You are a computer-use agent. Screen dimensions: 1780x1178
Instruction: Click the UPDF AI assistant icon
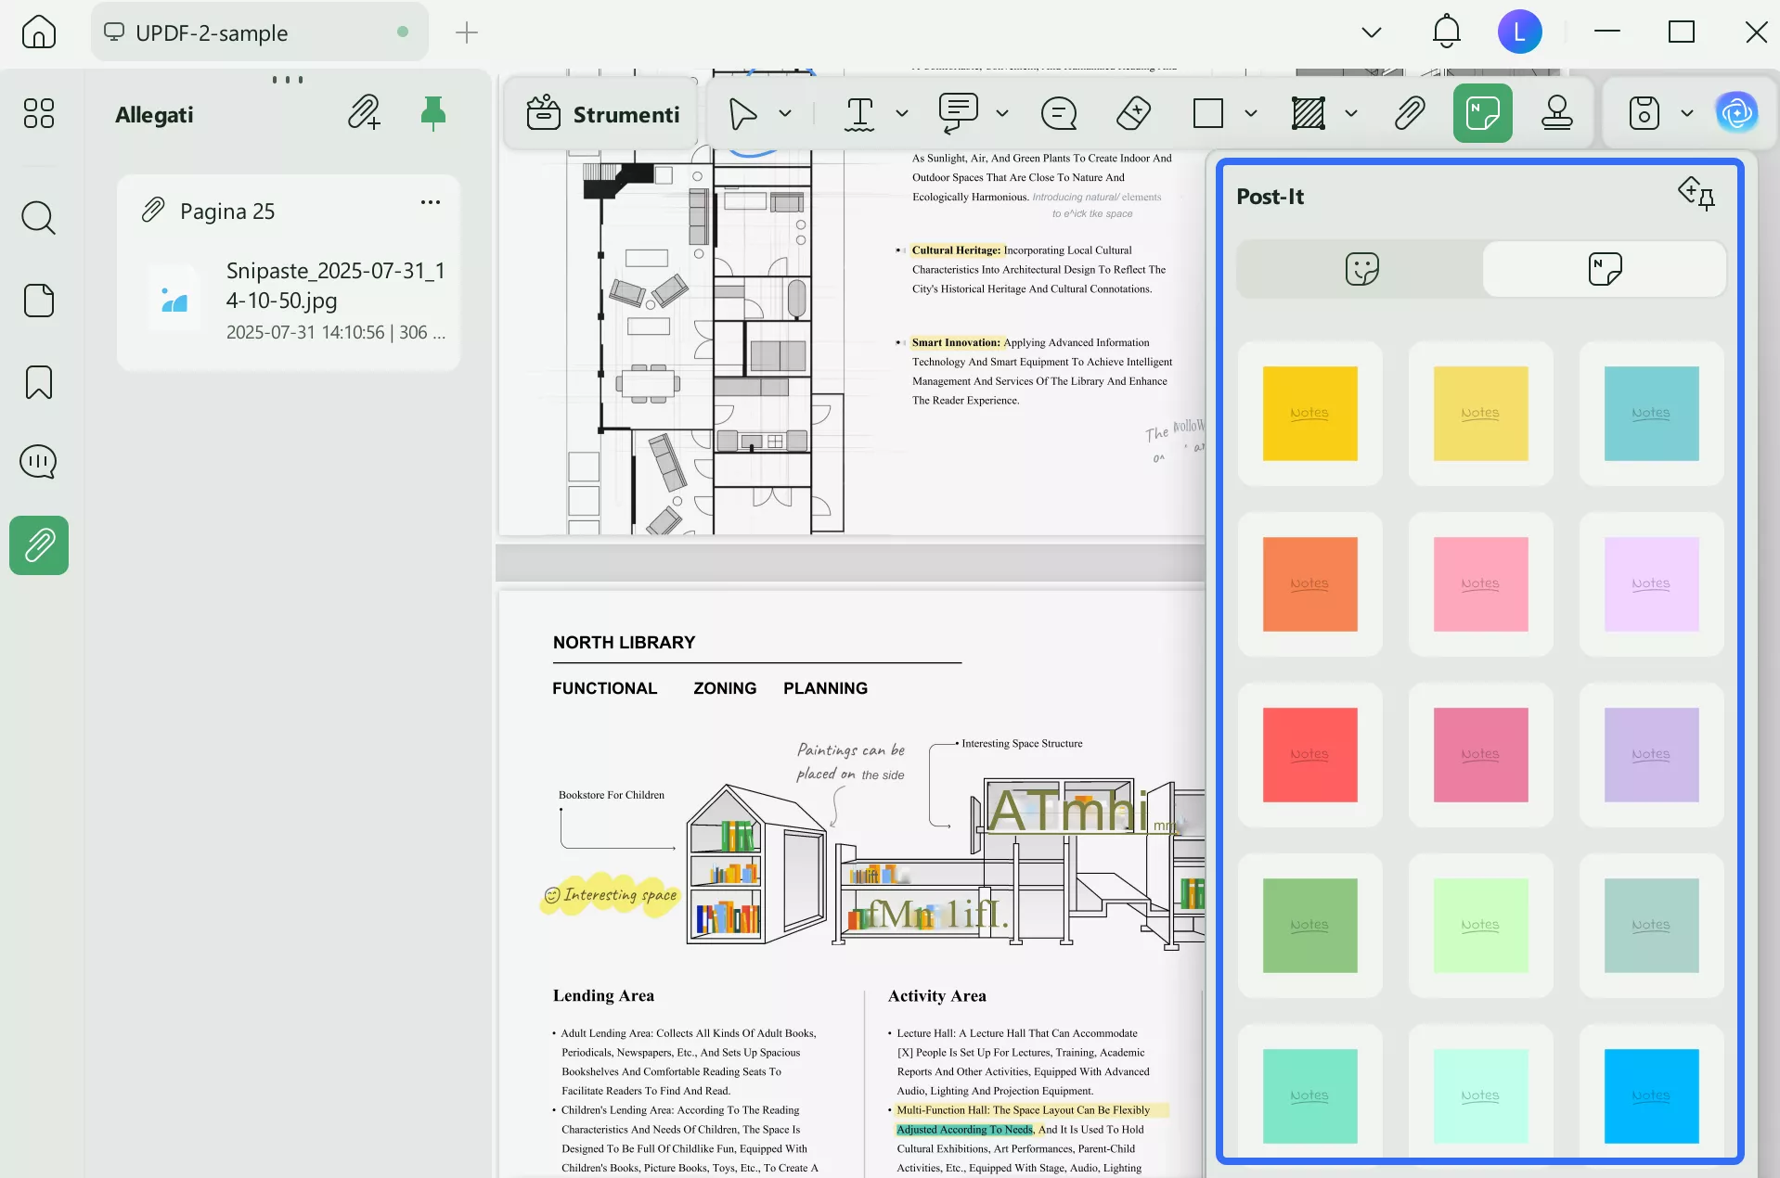(1736, 113)
